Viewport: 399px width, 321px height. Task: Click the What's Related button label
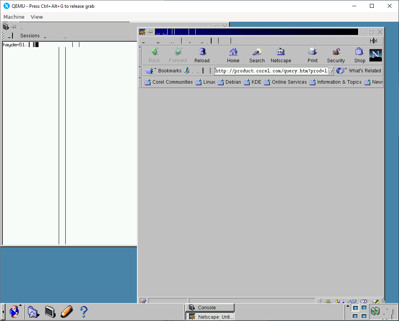(x=365, y=70)
